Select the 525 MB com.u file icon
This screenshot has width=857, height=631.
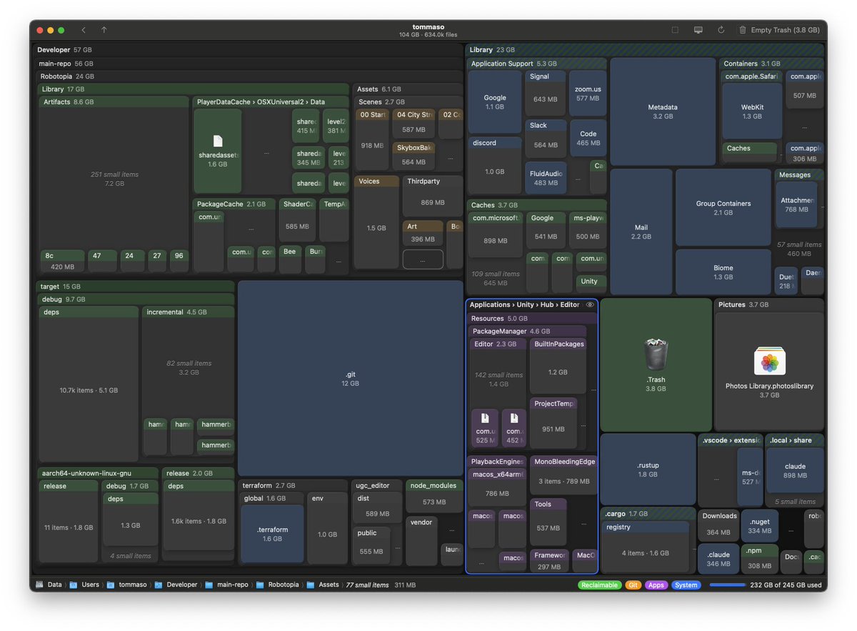(x=485, y=418)
